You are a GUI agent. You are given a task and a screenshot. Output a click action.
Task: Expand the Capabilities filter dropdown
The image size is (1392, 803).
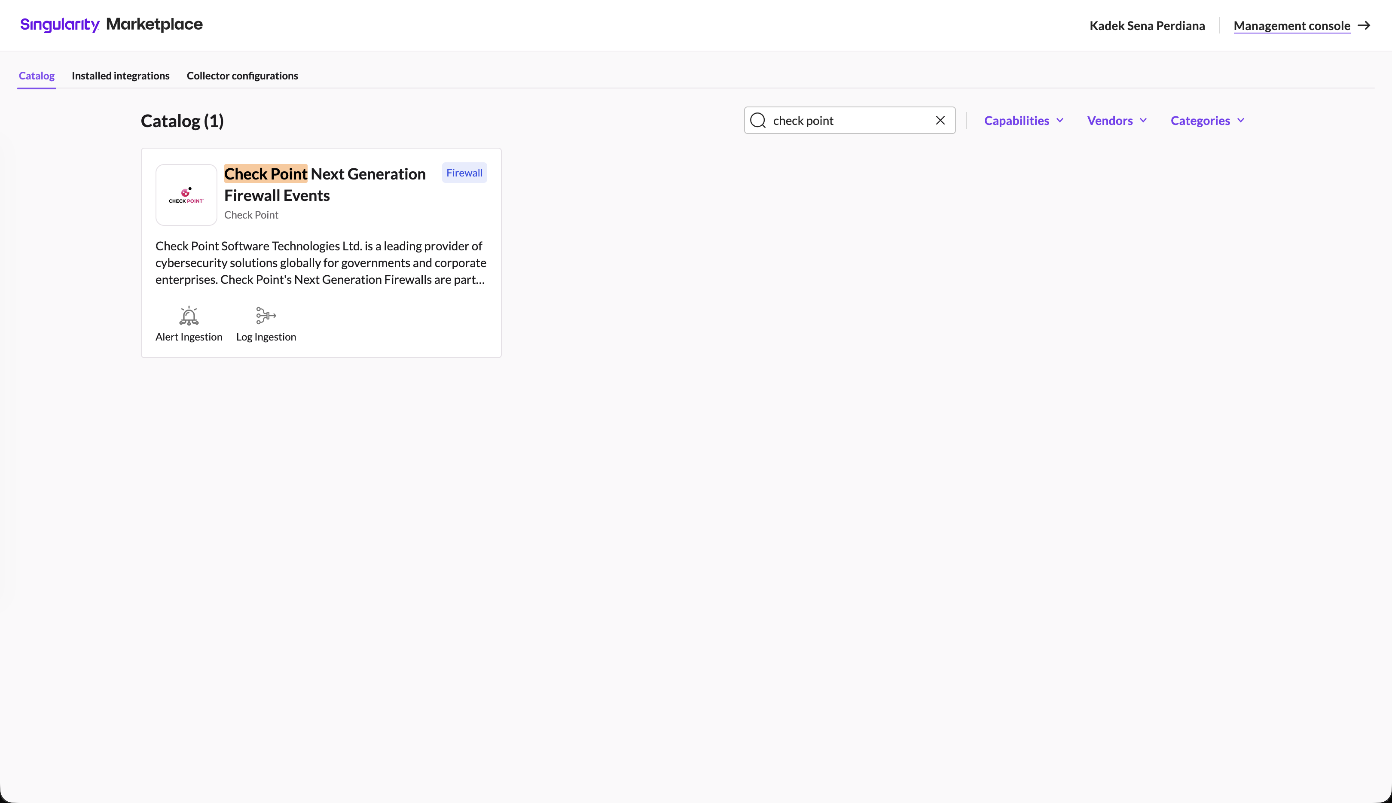pos(1023,121)
